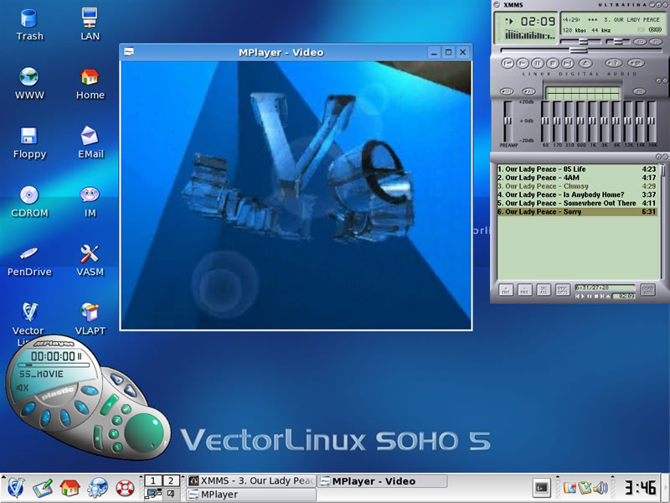
Task: Open the playlist add file menu
Action: (506, 290)
